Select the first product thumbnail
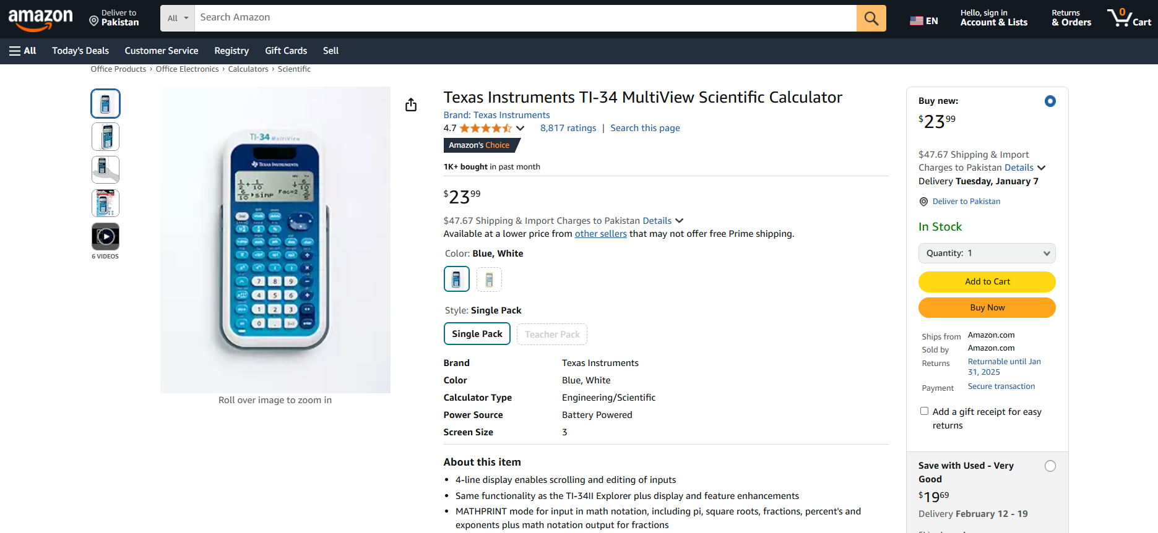The width and height of the screenshot is (1158, 533). [x=105, y=104]
